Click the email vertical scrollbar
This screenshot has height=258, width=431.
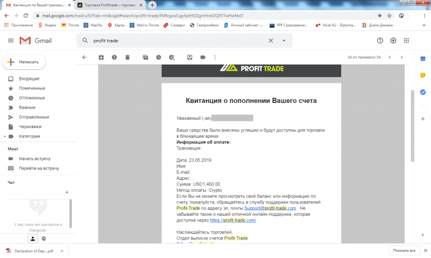click(x=412, y=126)
